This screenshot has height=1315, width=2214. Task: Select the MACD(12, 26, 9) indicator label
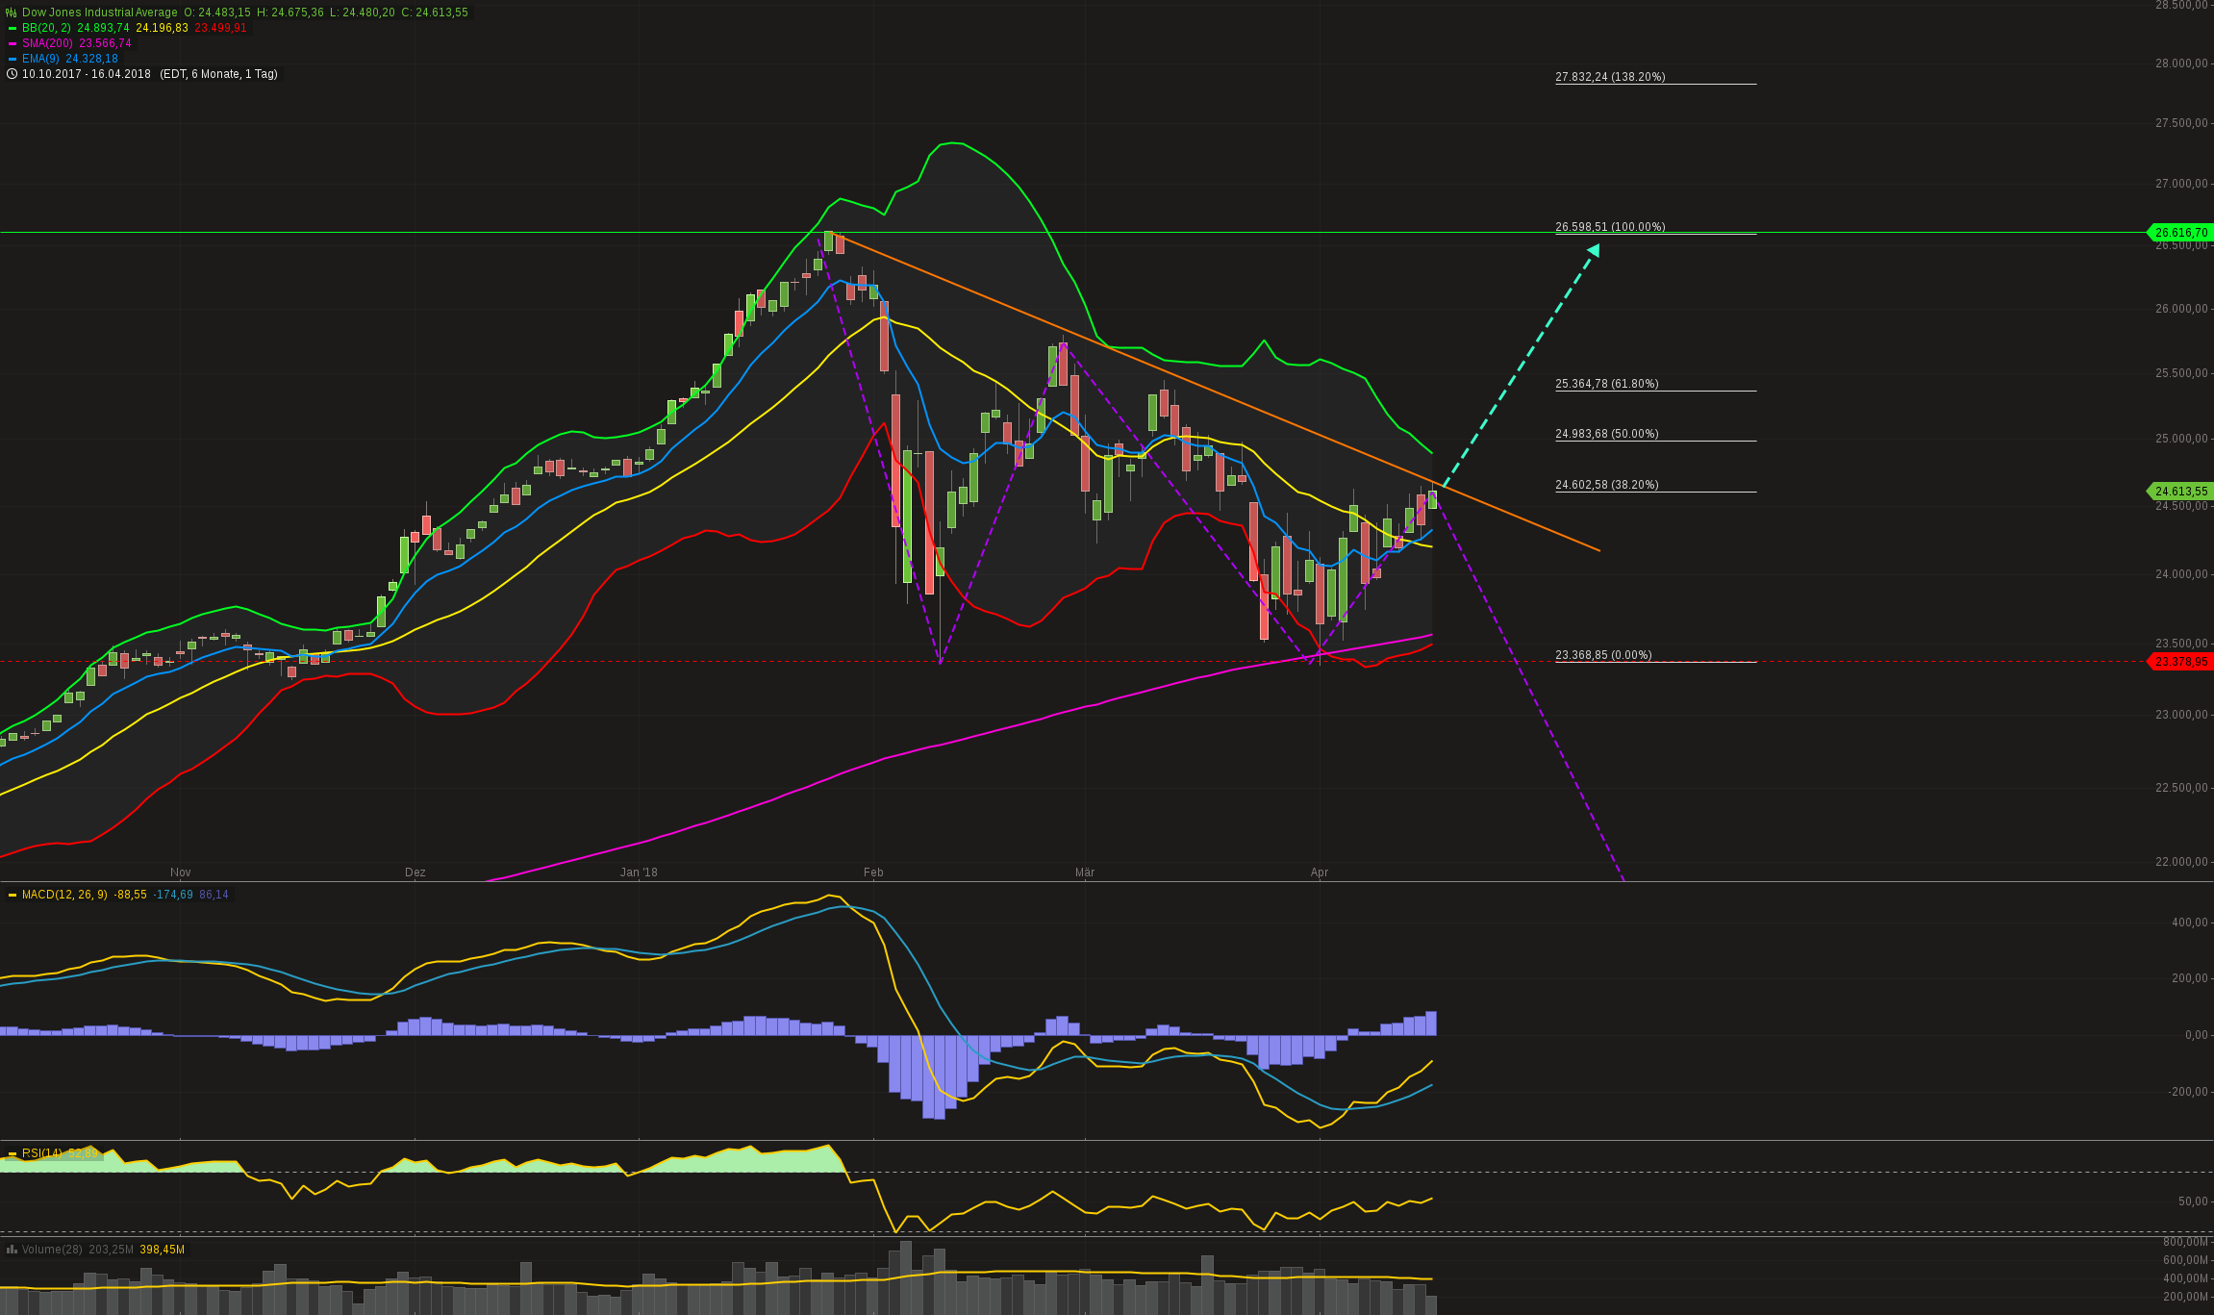[x=64, y=895]
